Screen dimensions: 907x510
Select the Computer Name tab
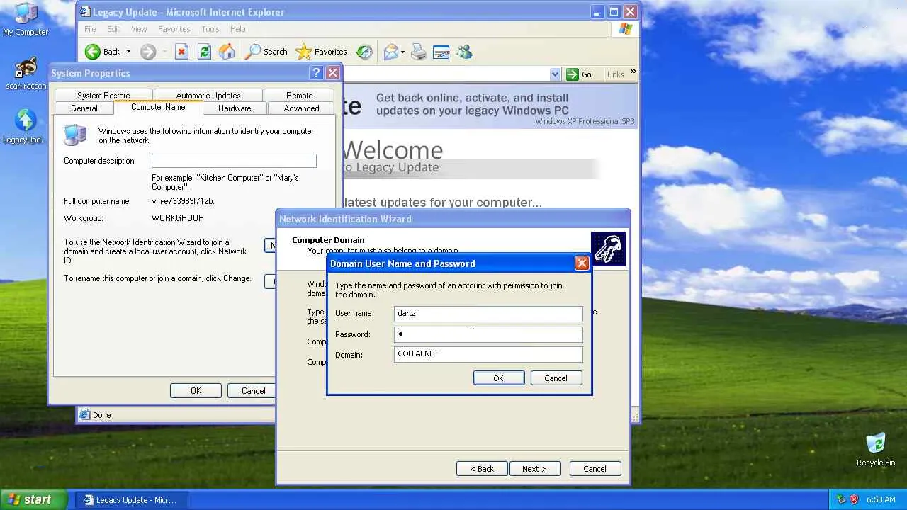(x=158, y=107)
